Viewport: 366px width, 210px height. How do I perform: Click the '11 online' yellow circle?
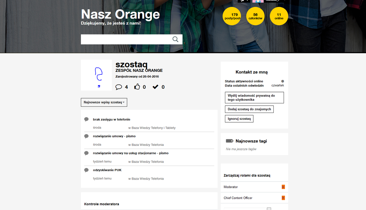pyautogui.click(x=279, y=16)
